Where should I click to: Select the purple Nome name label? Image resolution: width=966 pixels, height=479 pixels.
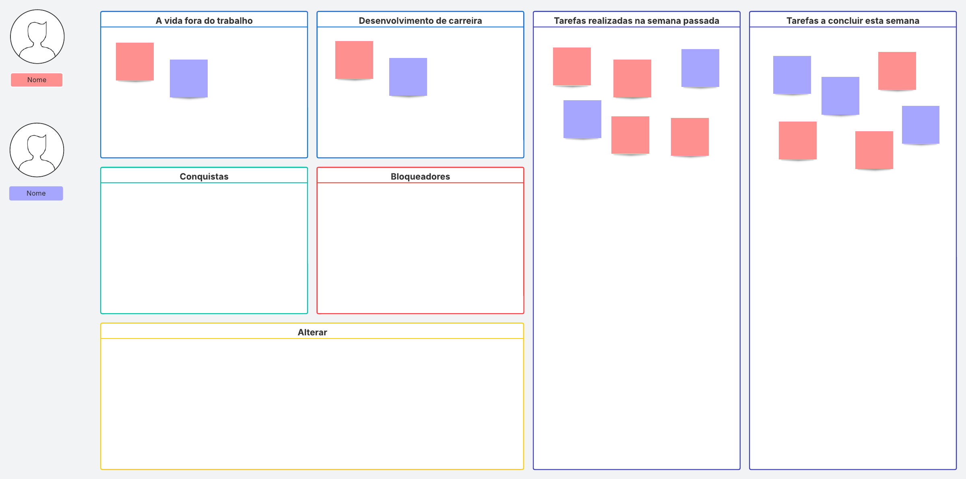(x=36, y=193)
